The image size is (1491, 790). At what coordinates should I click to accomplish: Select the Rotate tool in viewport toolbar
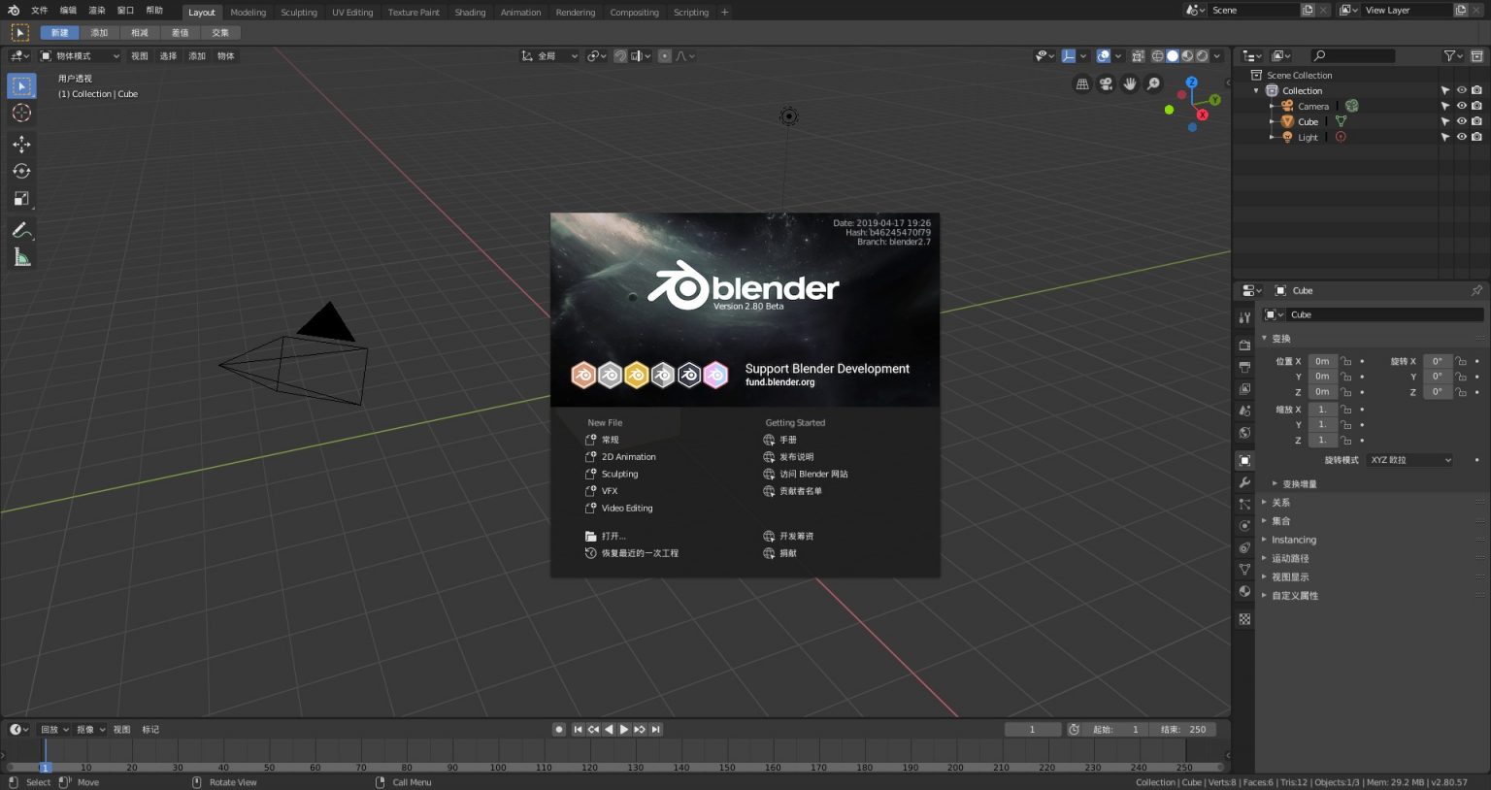(x=21, y=172)
